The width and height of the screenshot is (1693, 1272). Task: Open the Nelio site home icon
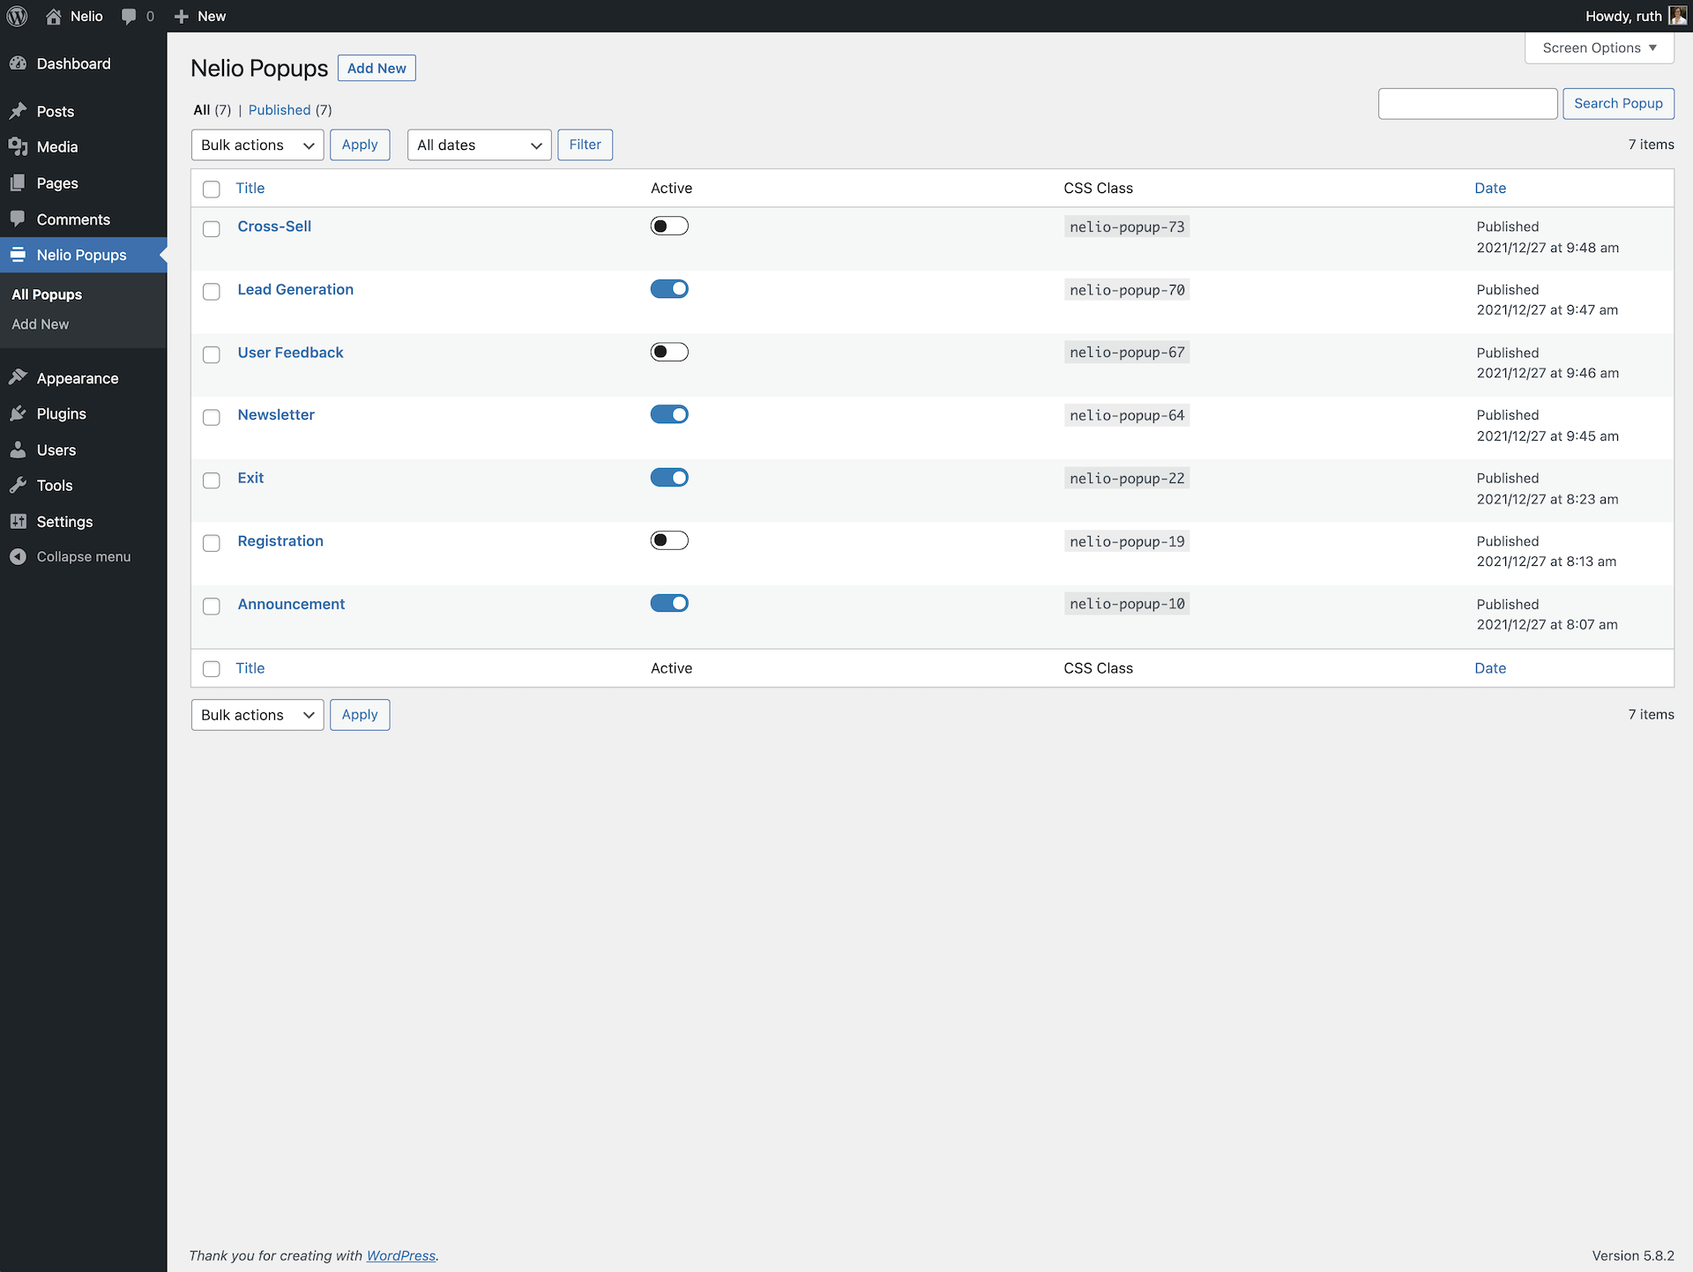click(54, 16)
